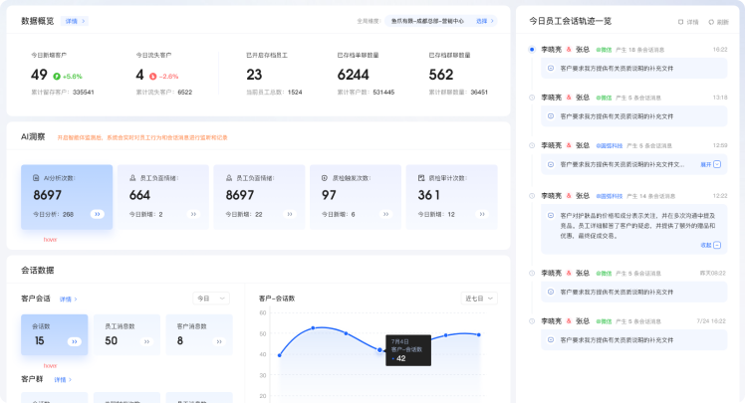
Task: Select the first timeline dot at 16:22
Action: pyautogui.click(x=532, y=49)
